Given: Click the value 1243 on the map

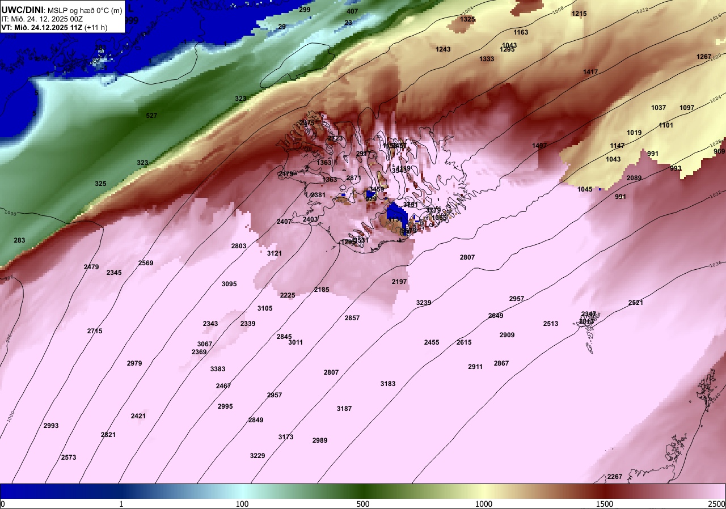Looking at the screenshot, I should click(443, 49).
